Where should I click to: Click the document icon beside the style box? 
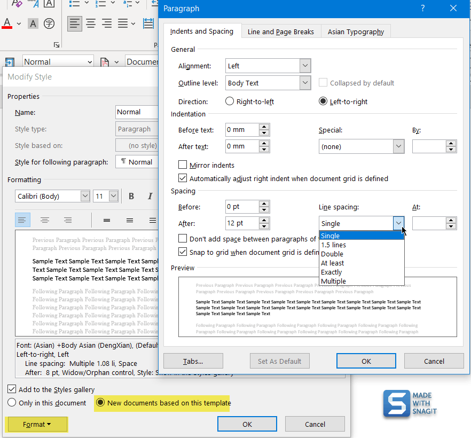(104, 62)
